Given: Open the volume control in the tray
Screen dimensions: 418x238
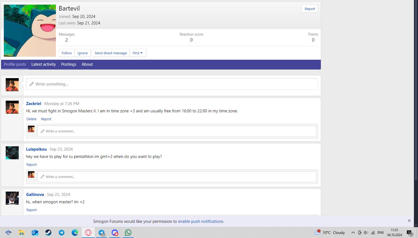Looking at the screenshot, I should [366, 233].
